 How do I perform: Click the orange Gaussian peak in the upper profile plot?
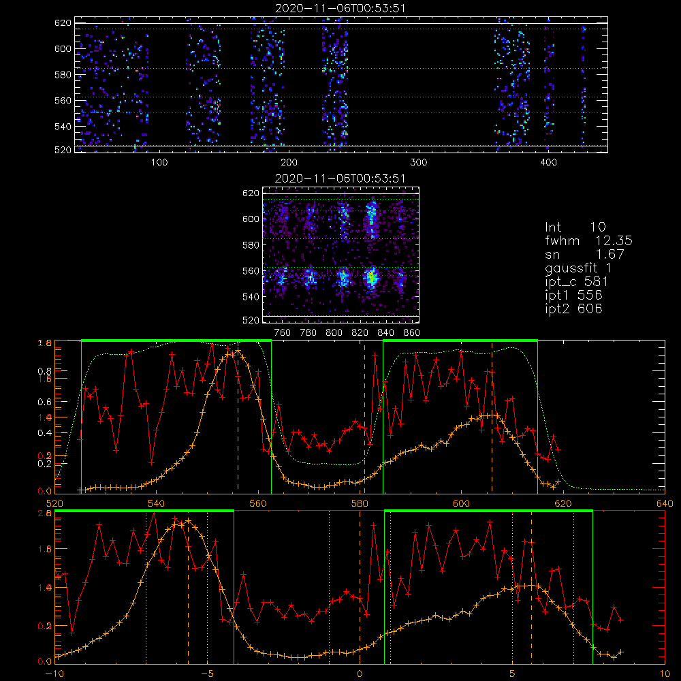pyautogui.click(x=238, y=350)
